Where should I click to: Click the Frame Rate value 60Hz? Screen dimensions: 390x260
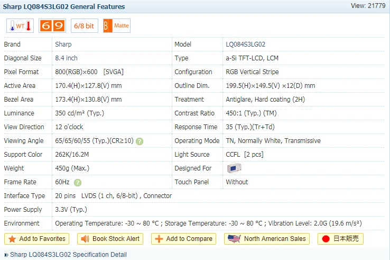(x=62, y=182)
